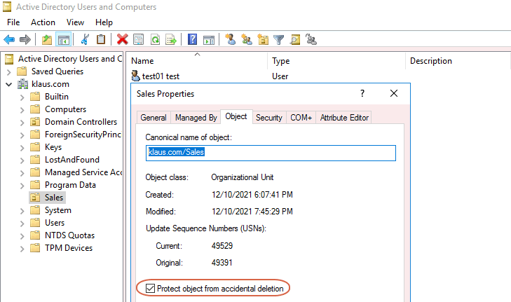Screen dimensions: 511x302
Task: Expand the Saved Queries node
Action: click(9, 71)
